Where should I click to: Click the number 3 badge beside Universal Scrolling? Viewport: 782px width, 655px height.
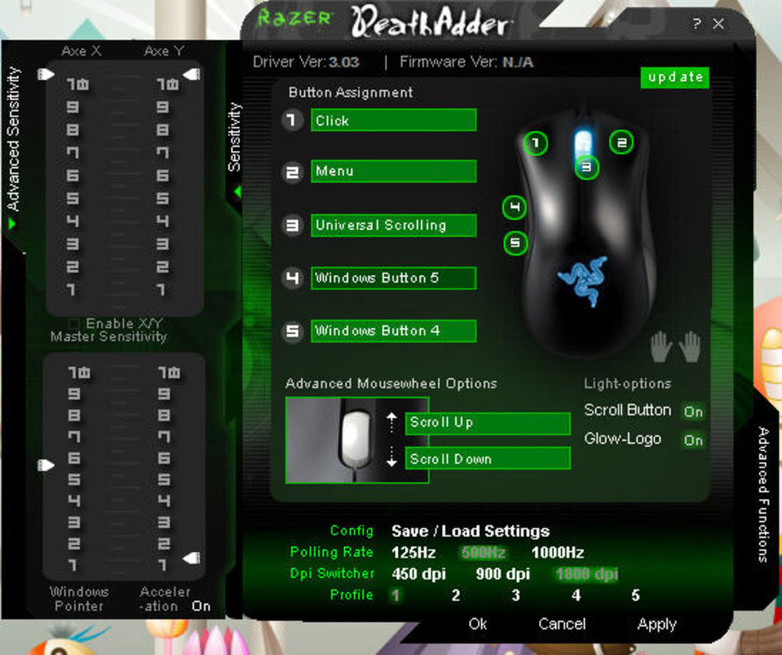click(292, 225)
